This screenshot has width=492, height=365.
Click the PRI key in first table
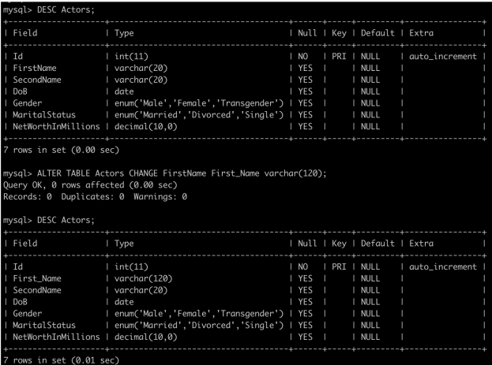[x=339, y=57]
